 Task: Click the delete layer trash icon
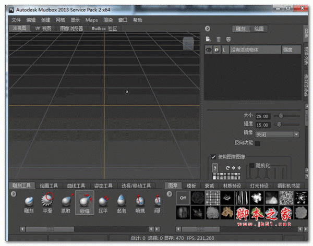[x=219, y=39]
